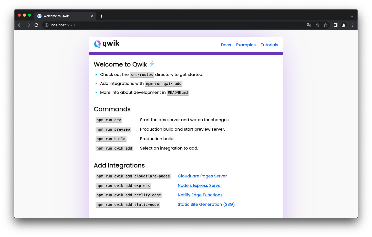Open Static Site Generation (SSG) link
Image resolution: width=372 pixels, height=237 pixels.
point(206,204)
